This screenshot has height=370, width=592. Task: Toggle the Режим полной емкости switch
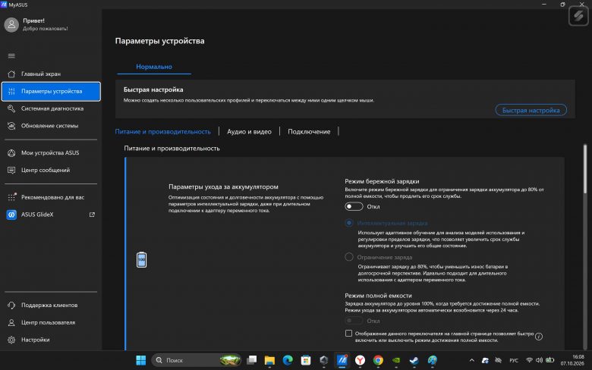(354, 321)
